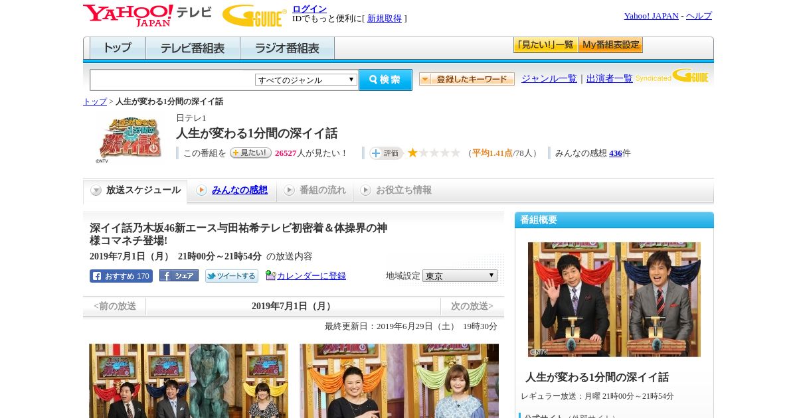Click the program episode title text
The width and height of the screenshot is (797, 418).
[238, 234]
